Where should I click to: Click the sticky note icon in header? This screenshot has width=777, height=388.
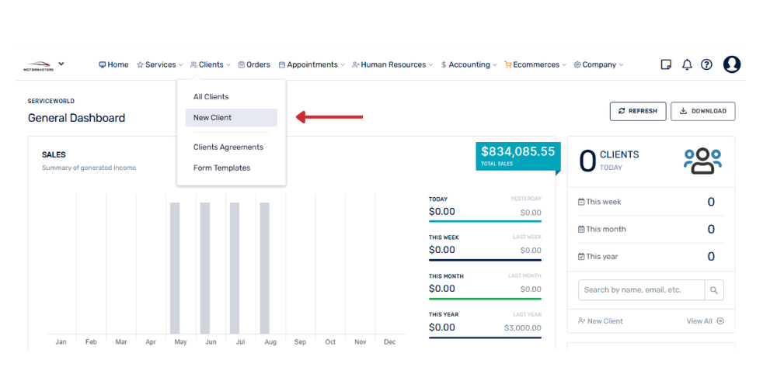point(666,64)
